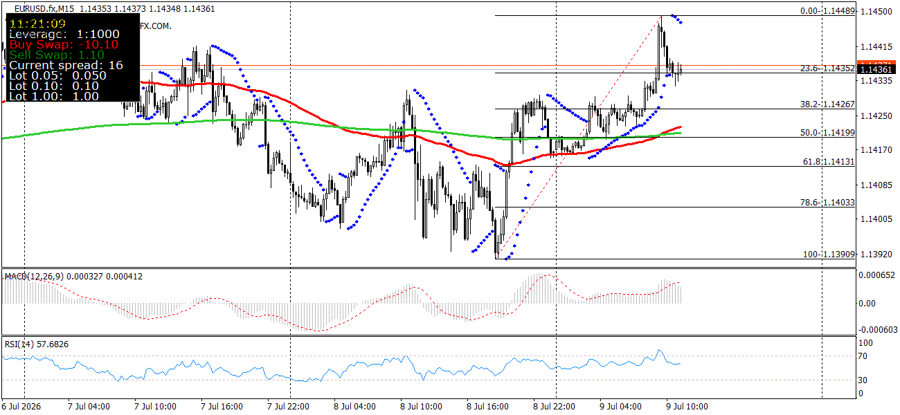Click the 78.6 Fibonacci level at 1.14033

click(827, 203)
